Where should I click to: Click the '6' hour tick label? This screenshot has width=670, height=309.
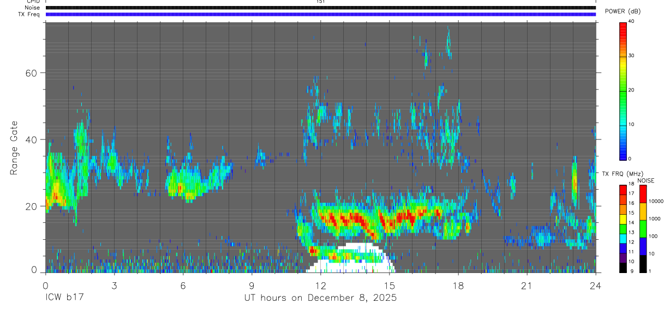(183, 286)
